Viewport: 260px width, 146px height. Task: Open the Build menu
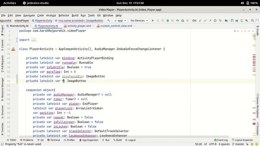tap(75, 15)
